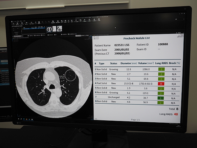197x148 pixels.
Task: Click the red 4B Lung-RADS badge for nodule 4
Action: tap(162, 84)
